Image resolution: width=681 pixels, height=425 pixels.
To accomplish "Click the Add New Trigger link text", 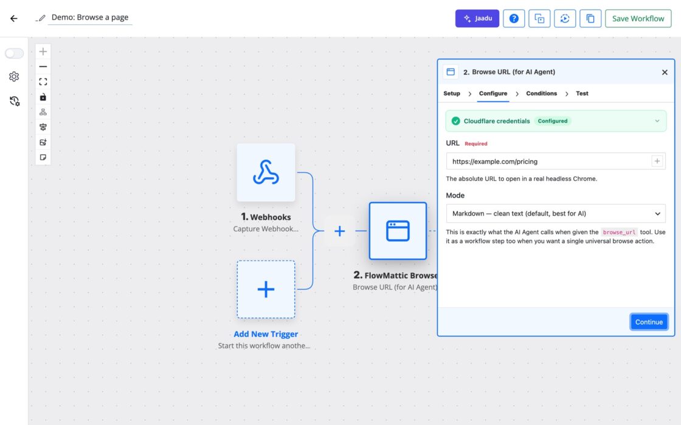I will click(x=266, y=334).
